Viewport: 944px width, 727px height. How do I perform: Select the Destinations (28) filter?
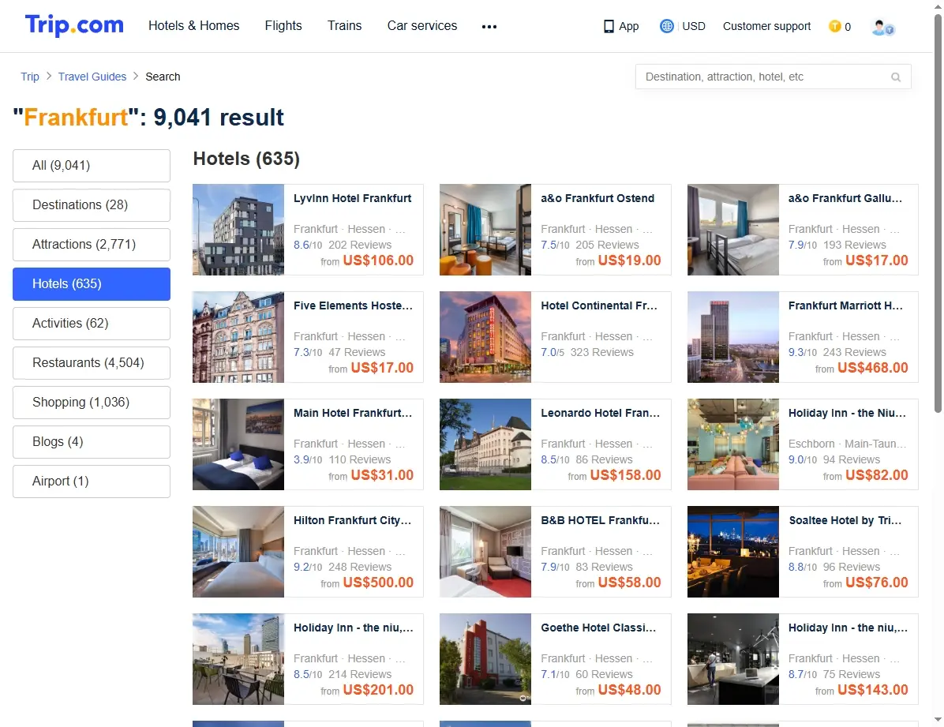tap(92, 204)
